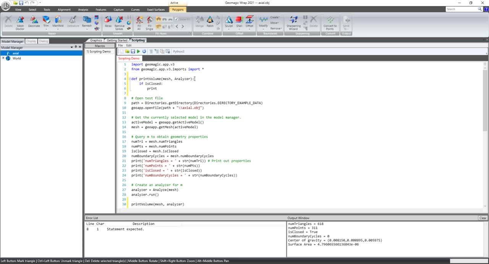
Task: Click the ribbon Search input field
Action: click(461, 9)
